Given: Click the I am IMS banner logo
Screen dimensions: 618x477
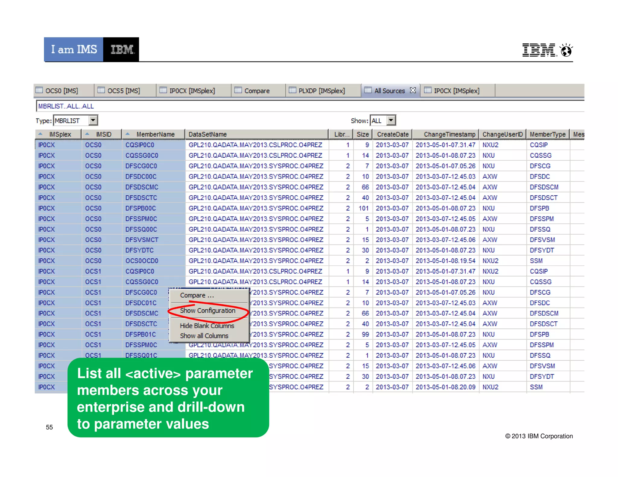Looking at the screenshot, I should [x=91, y=49].
